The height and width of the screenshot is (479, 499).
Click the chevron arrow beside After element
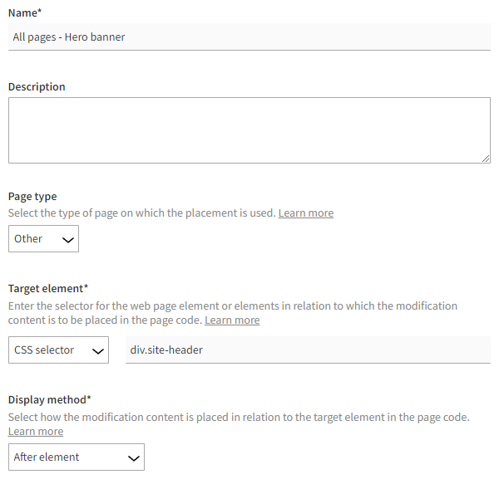click(x=132, y=458)
